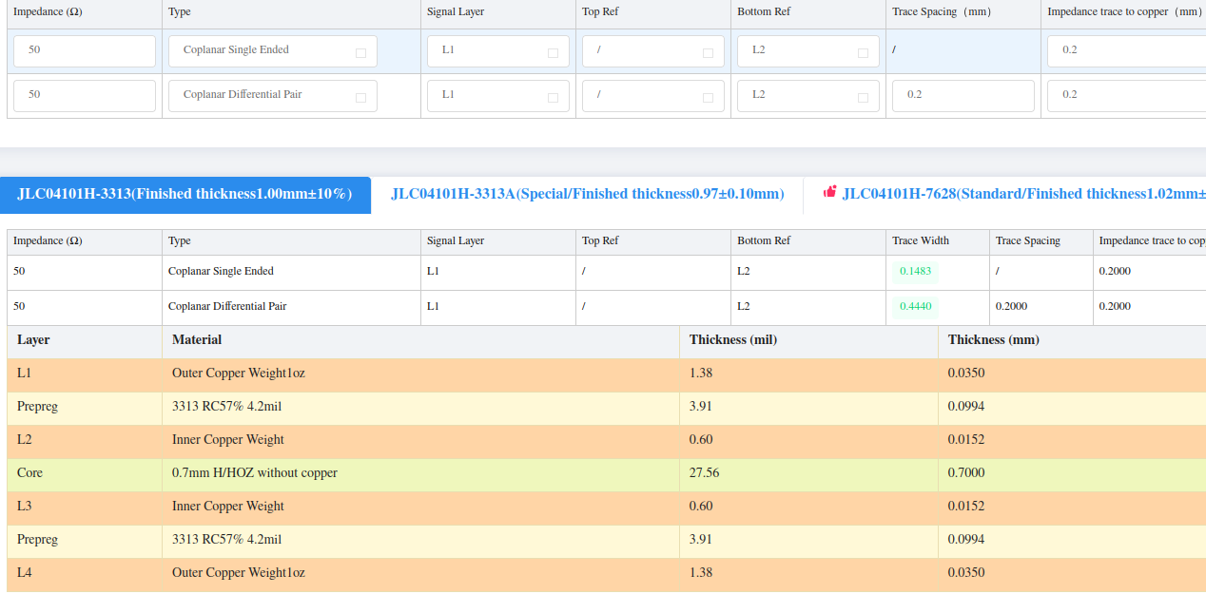Click the Trace Spacing 0.2 input field
1206x594 pixels.
(963, 96)
